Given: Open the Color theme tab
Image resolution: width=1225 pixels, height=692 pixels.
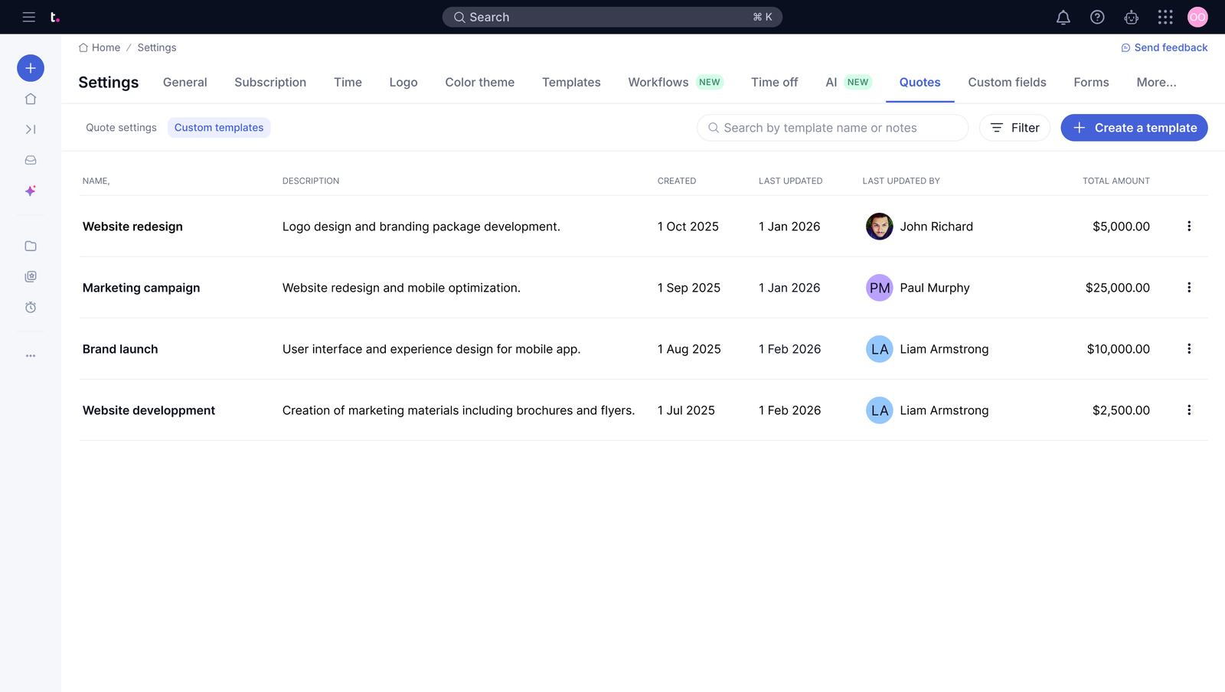Looking at the screenshot, I should [480, 82].
